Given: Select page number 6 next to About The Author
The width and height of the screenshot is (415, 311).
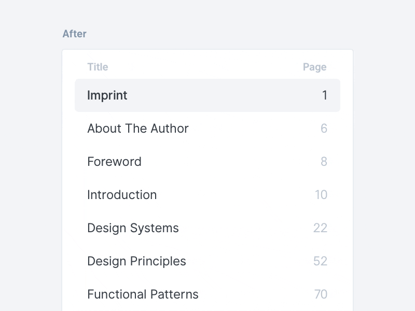Looking at the screenshot, I should pos(324,129).
